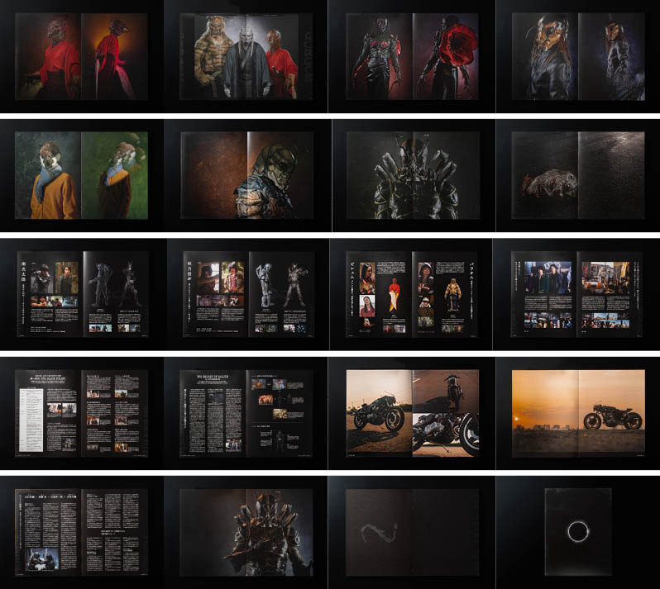This screenshot has width=660, height=589.
Task: Select the hooded armored figure on rust background
Action: click(247, 175)
